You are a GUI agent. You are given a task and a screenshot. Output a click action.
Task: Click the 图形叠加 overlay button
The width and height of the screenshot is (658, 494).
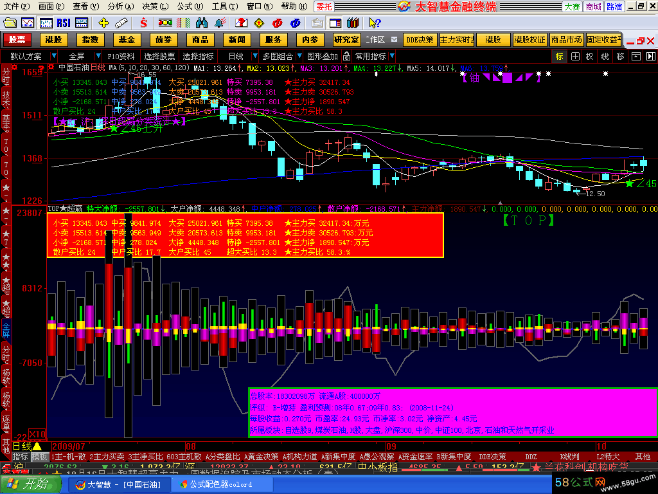pyautogui.click(x=323, y=57)
